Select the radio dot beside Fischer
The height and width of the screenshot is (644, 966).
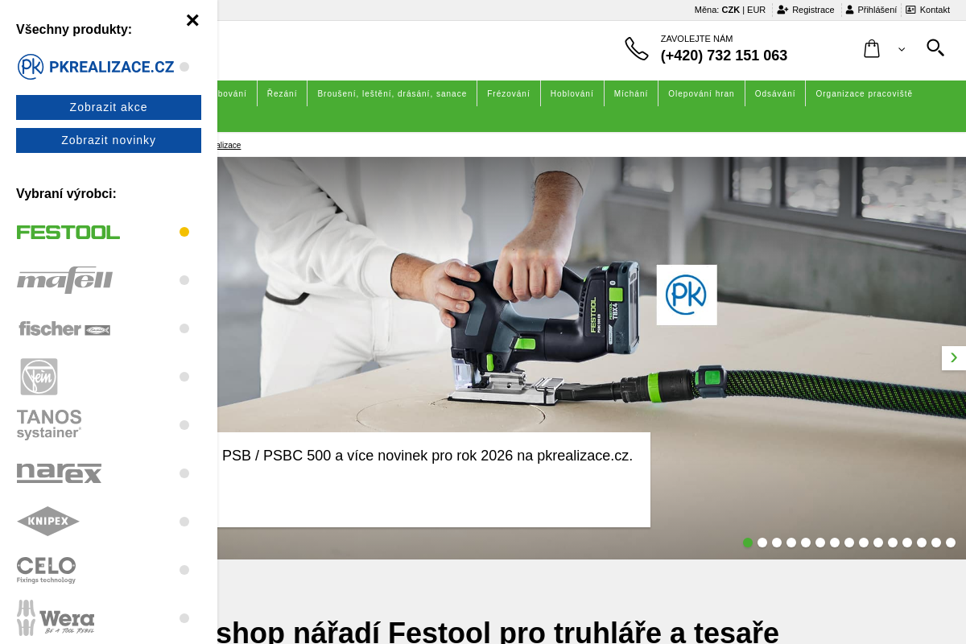tap(184, 328)
